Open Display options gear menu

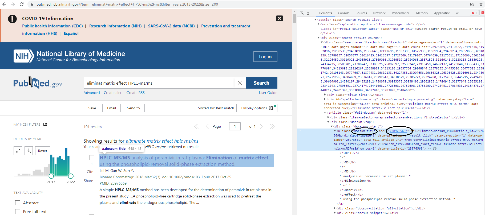click(257, 108)
